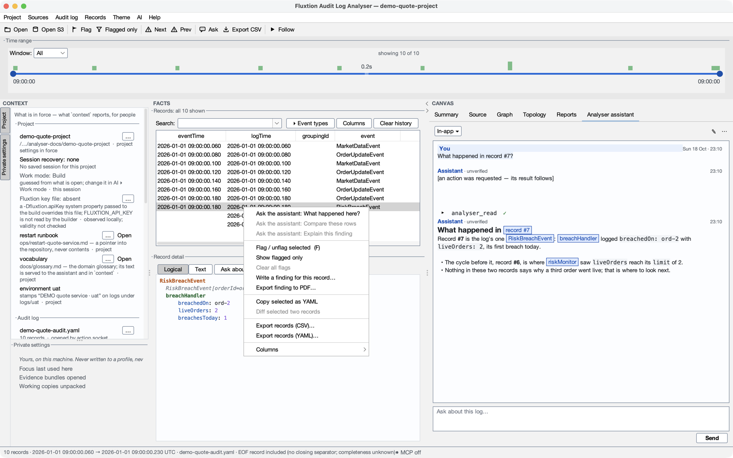Click the Columns button above table
The width and height of the screenshot is (733, 458).
pos(354,123)
